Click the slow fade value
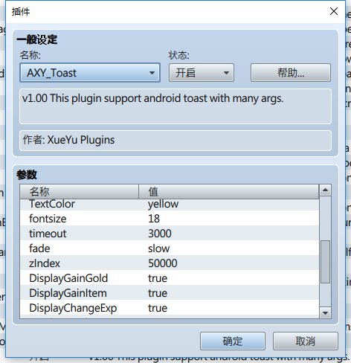351x363 pixels. pos(158,248)
